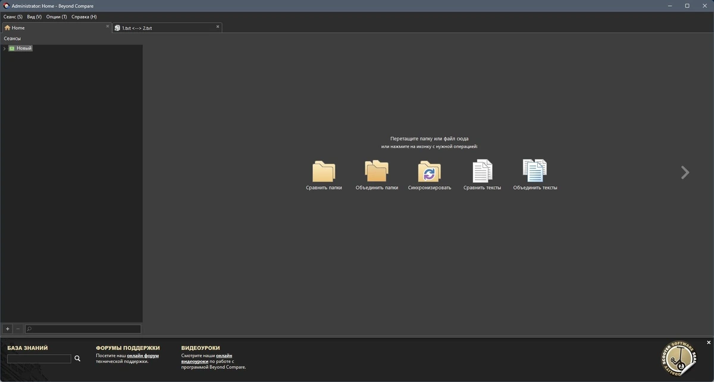Expand the Новый sessions tree node

pos(4,48)
